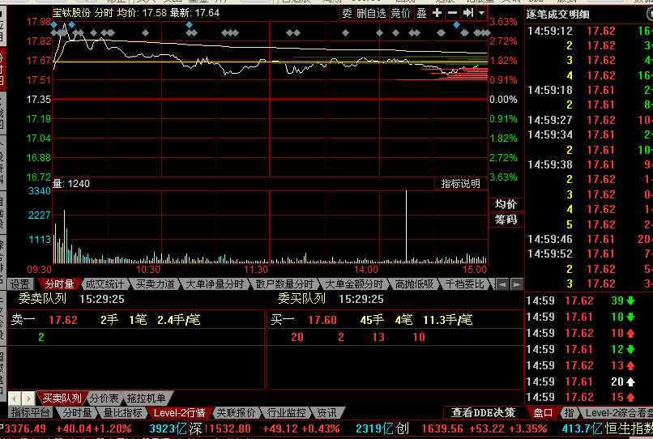
Task: Switch to 买卖力道 tab
Action: (x=155, y=284)
